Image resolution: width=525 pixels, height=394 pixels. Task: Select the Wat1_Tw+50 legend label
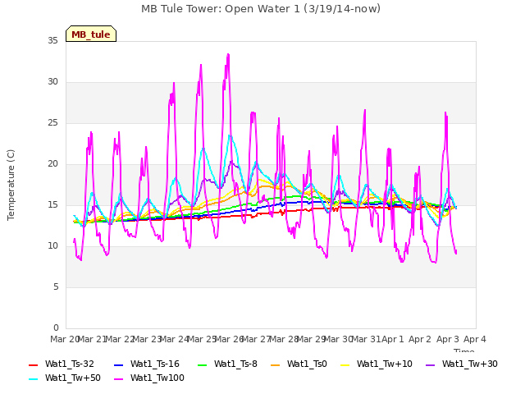pos(73,378)
